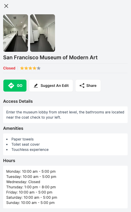Open the stalls restroom photo
This screenshot has width=131, height=212.
[x=43, y=33]
